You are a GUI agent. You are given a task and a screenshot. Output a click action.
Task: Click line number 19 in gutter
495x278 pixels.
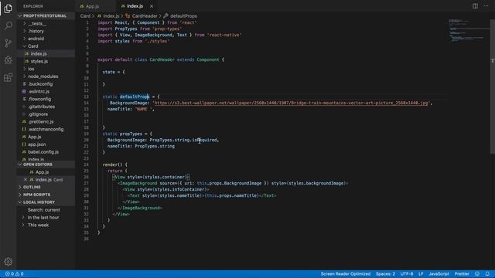86,134
